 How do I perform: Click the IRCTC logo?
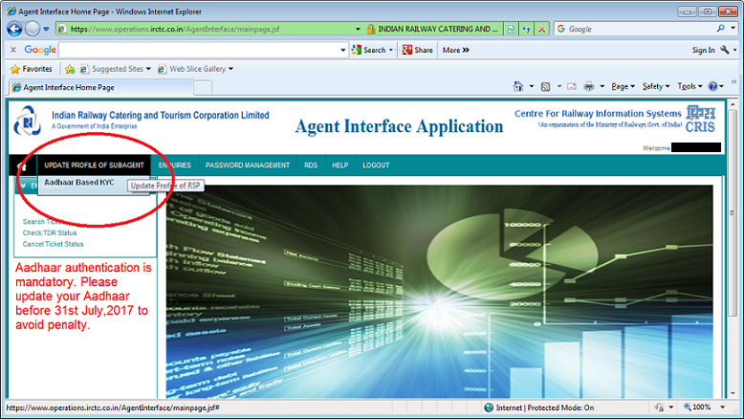point(27,121)
